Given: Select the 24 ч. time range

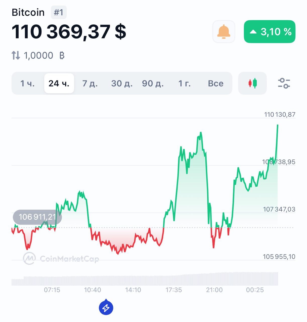Looking at the screenshot, I should point(59,83).
